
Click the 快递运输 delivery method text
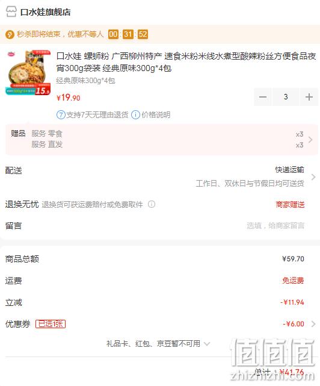(289, 170)
